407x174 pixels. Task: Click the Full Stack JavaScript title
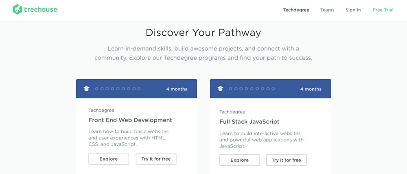click(x=249, y=122)
